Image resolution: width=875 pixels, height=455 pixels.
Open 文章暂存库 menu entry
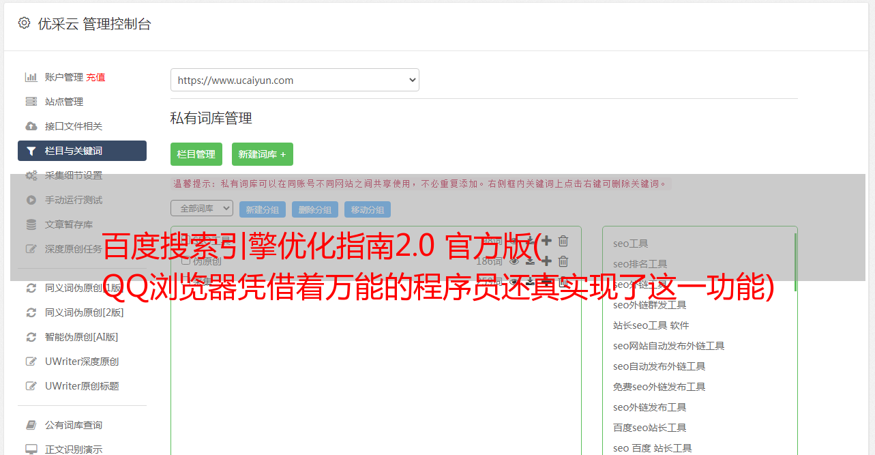(69, 224)
